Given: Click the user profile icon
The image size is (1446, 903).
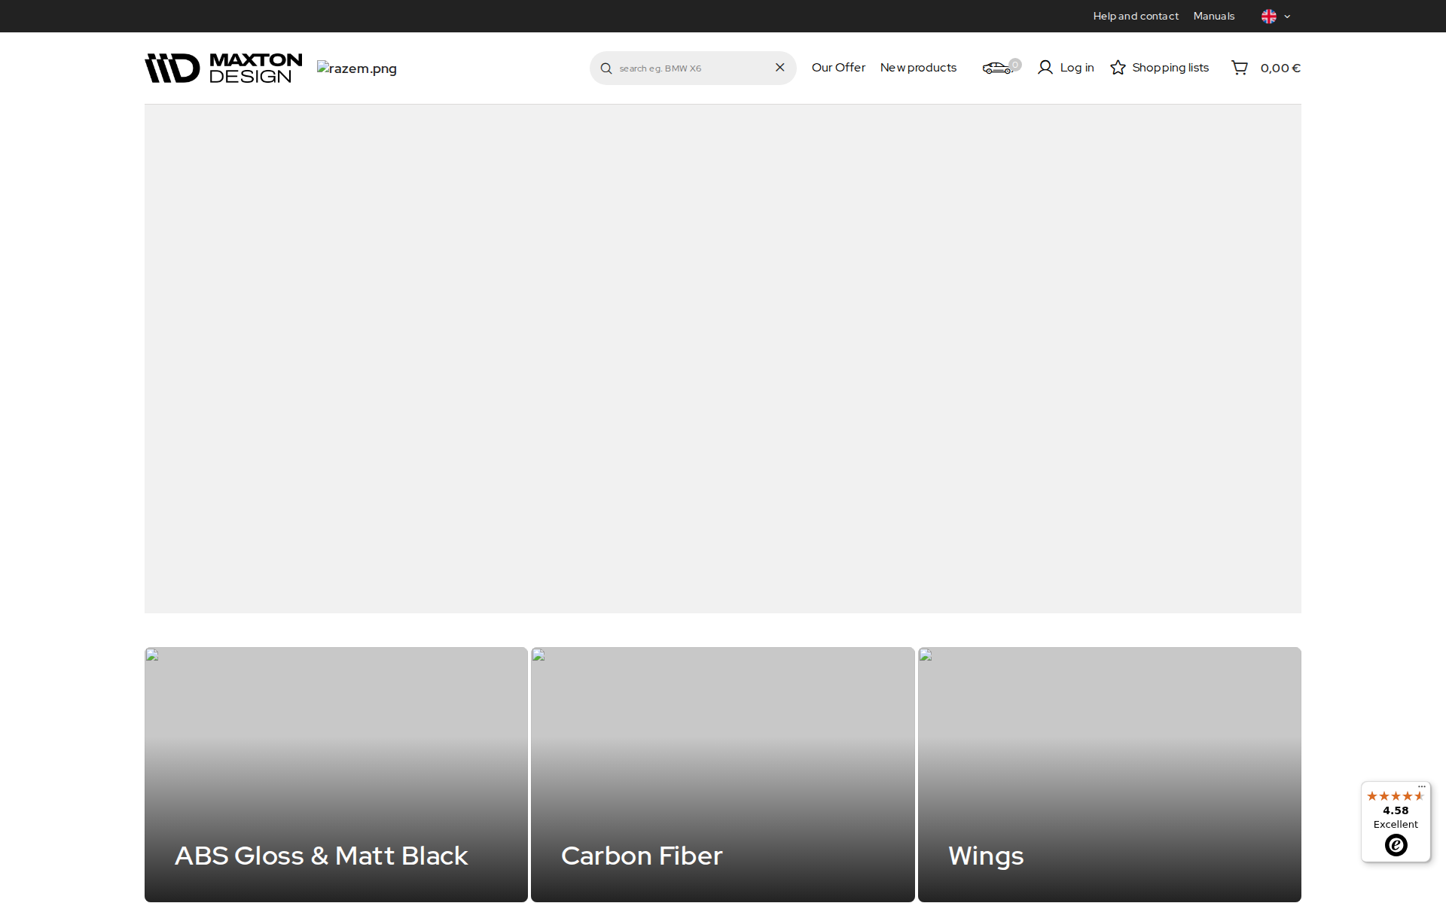Looking at the screenshot, I should (1045, 68).
